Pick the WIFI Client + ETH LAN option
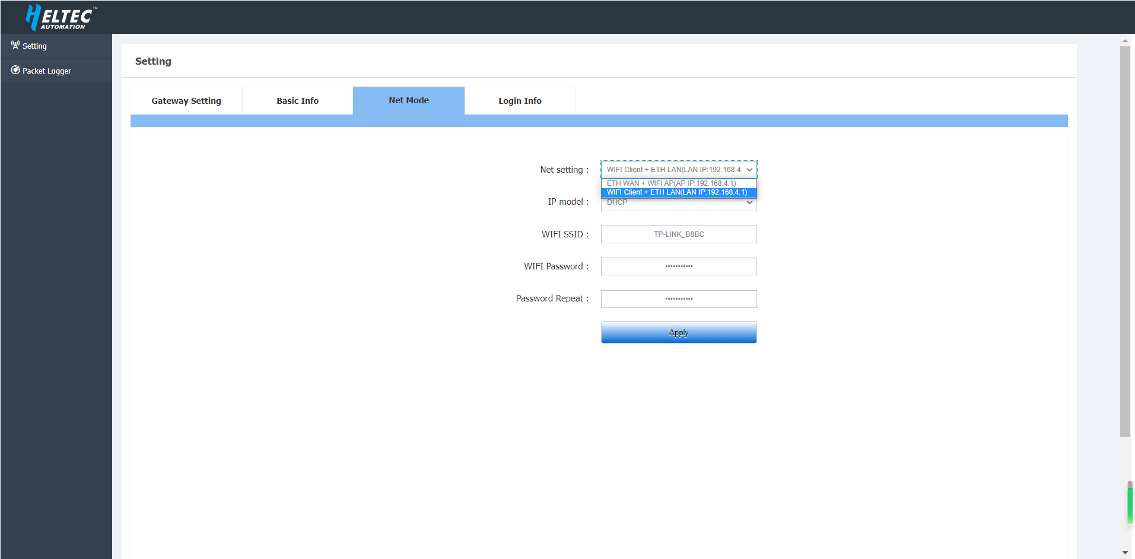1135x559 pixels. pyautogui.click(x=676, y=192)
